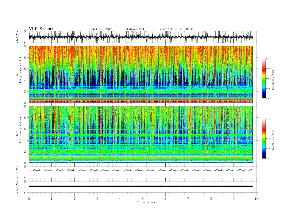The image size is (289, 223).
Task: Click the "4" kHz tick on ch.1 spectrogram
Action: (26, 80)
